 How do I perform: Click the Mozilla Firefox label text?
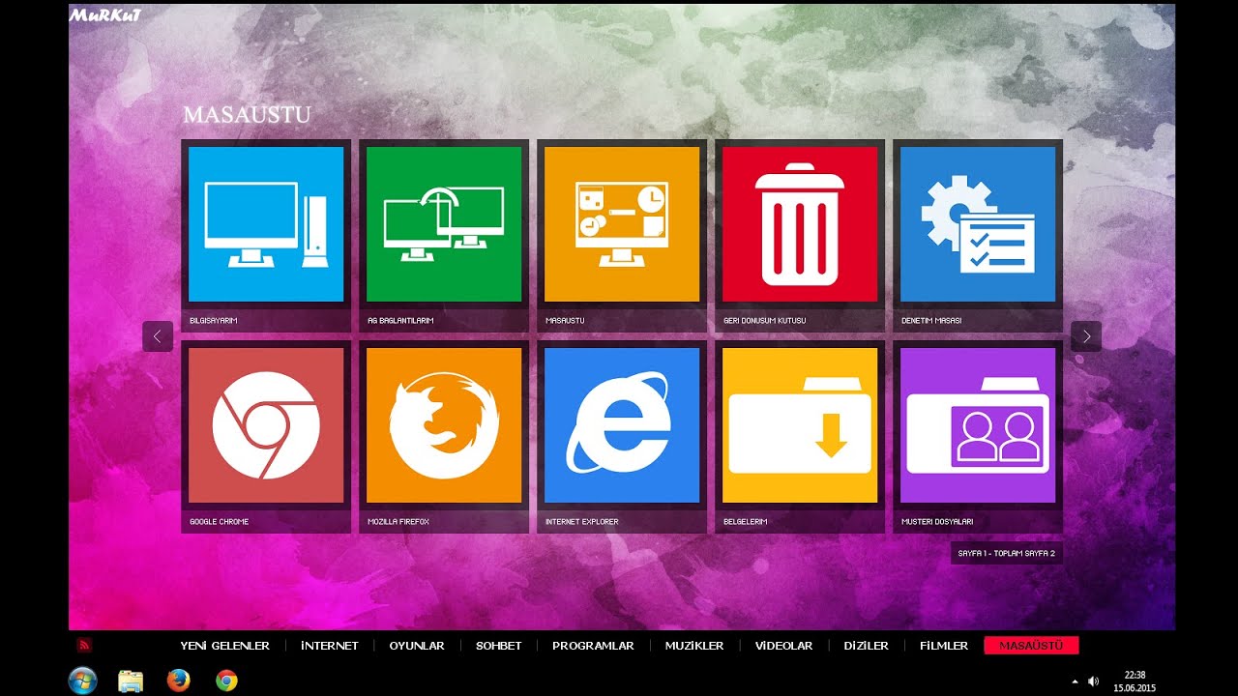pos(398,521)
